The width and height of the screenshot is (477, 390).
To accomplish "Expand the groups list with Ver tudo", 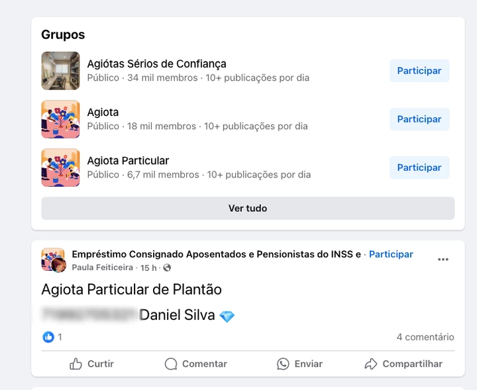I will [x=248, y=208].
